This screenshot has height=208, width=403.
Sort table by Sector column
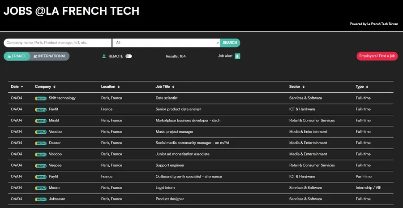point(297,87)
